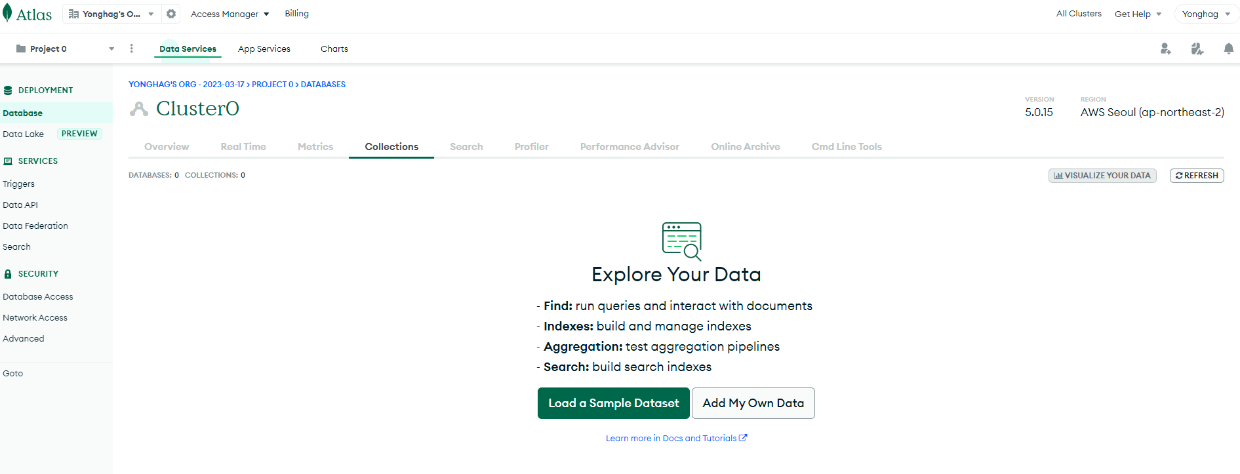Switch to Charts tab
Image resolution: width=1240 pixels, height=474 pixels.
pyautogui.click(x=334, y=49)
